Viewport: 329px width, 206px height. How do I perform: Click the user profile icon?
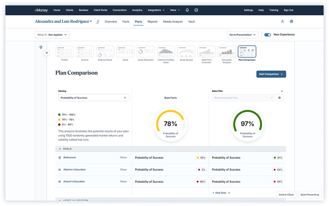(282, 22)
